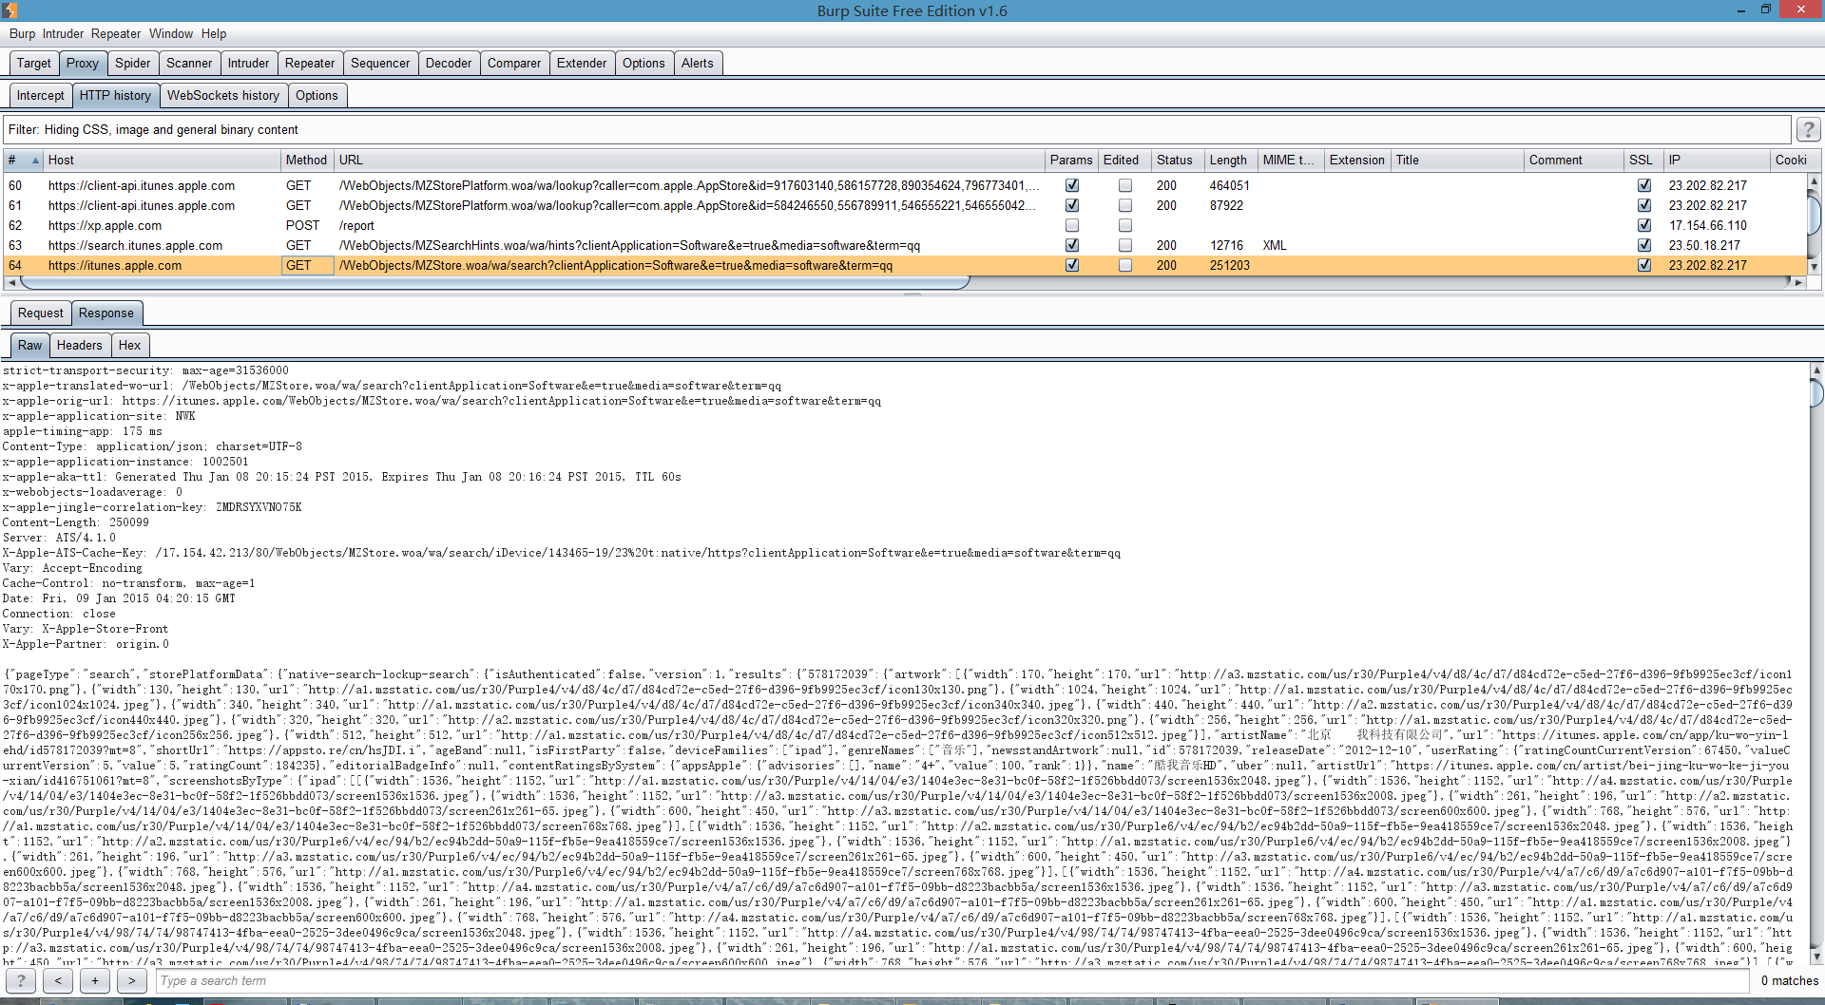This screenshot has width=1825, height=1005.
Task: Switch to WebSockets history sub-tab
Action: (223, 96)
